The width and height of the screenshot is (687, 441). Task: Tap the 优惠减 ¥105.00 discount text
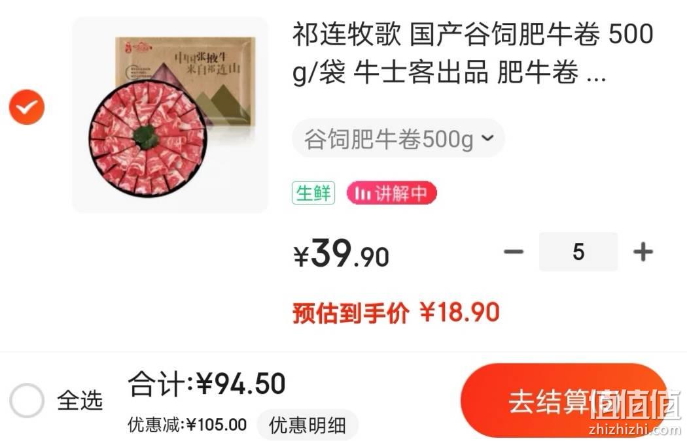187,425
